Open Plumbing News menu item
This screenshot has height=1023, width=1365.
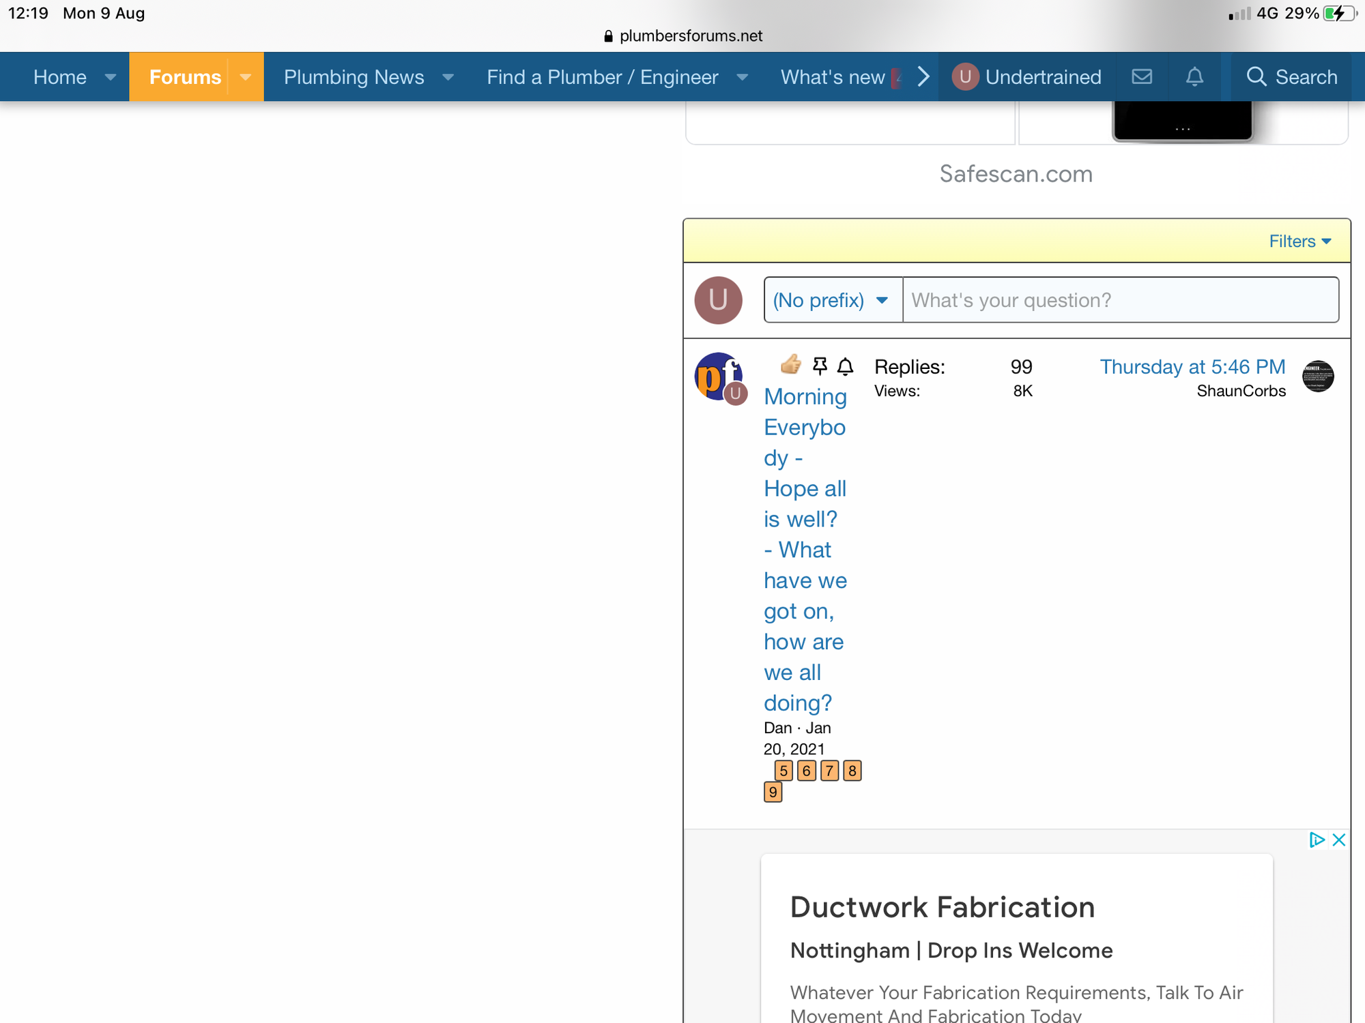pyautogui.click(x=354, y=76)
